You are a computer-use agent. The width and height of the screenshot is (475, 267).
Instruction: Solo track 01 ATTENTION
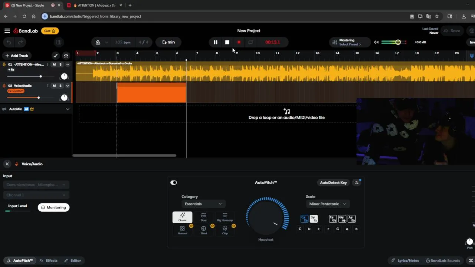60,65
